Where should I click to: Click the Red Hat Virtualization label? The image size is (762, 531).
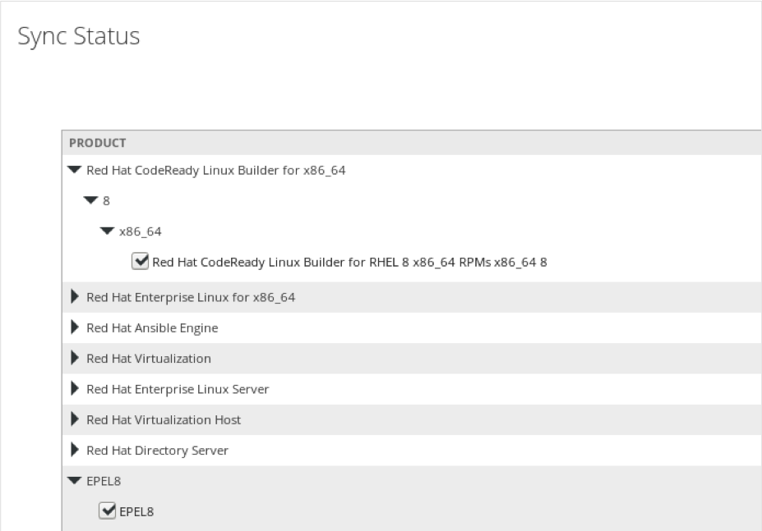149,359
